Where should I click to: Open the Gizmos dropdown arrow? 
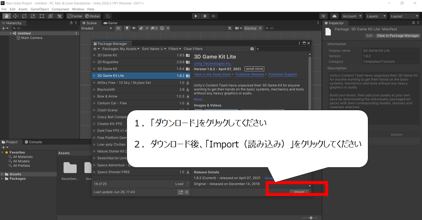click(260, 28)
